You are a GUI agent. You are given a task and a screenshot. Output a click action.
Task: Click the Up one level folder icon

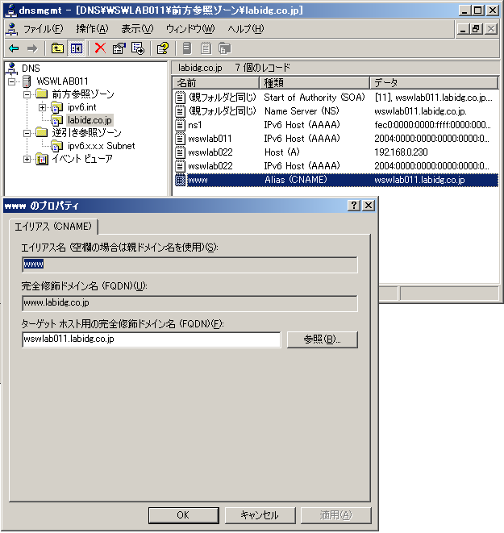[x=57, y=48]
